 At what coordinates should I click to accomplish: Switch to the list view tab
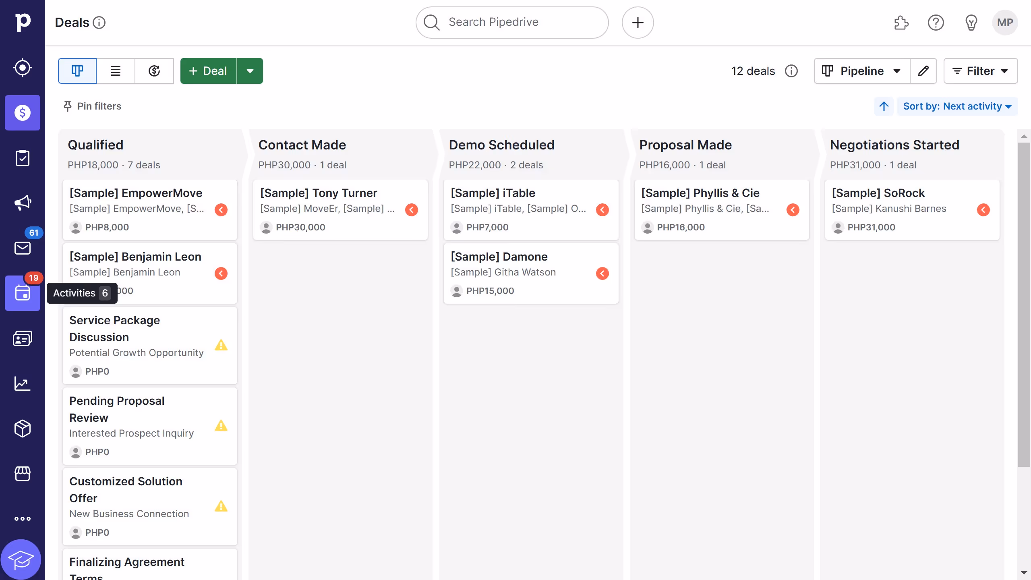[116, 71]
